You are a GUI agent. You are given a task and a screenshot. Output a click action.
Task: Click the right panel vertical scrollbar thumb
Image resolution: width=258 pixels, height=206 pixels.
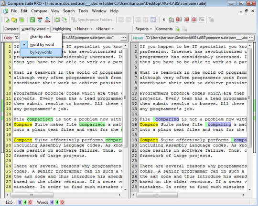point(249,98)
